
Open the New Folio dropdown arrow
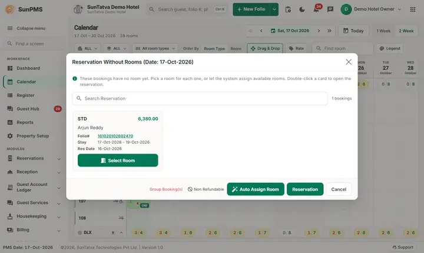[274, 9]
